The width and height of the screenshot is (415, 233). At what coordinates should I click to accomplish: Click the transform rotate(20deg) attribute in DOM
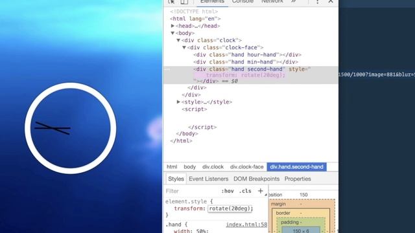246,75
